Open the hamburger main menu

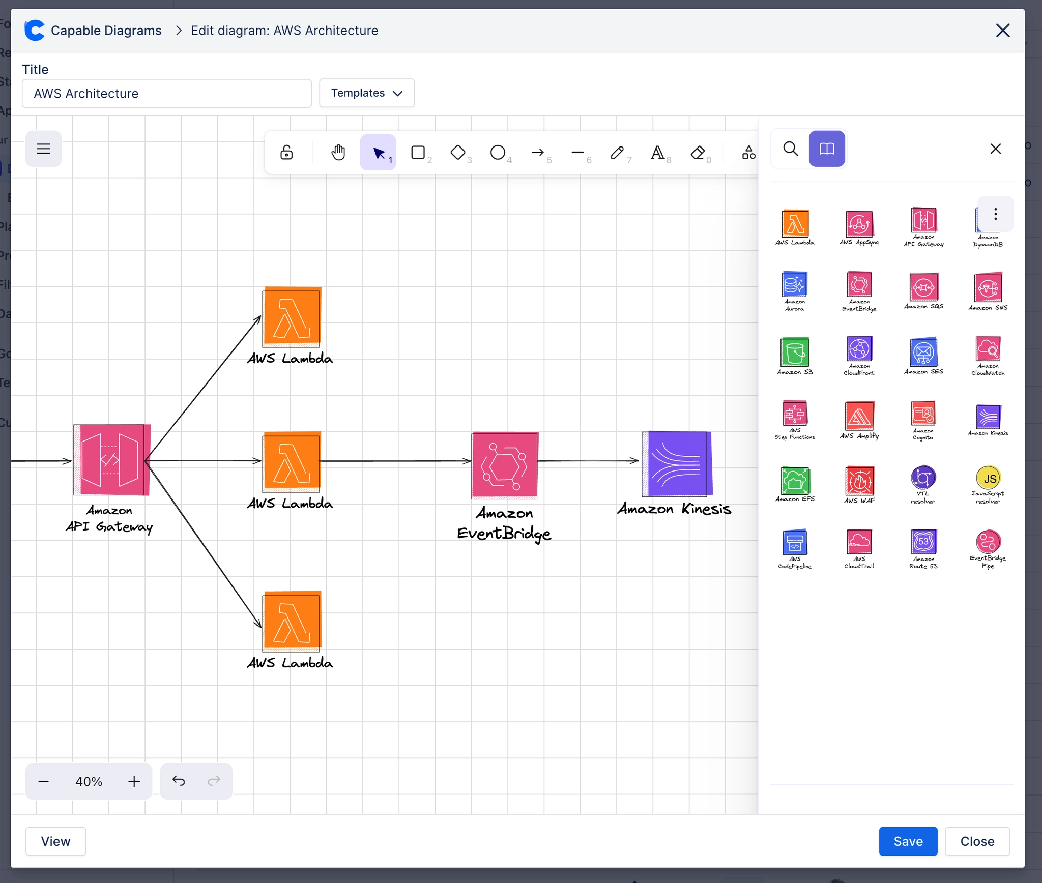pos(44,149)
